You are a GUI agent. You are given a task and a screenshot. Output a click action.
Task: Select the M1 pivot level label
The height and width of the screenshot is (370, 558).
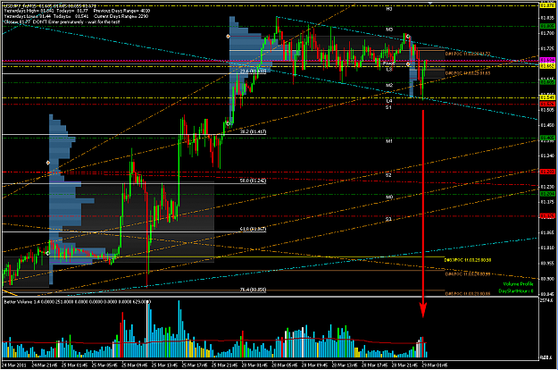point(389,141)
